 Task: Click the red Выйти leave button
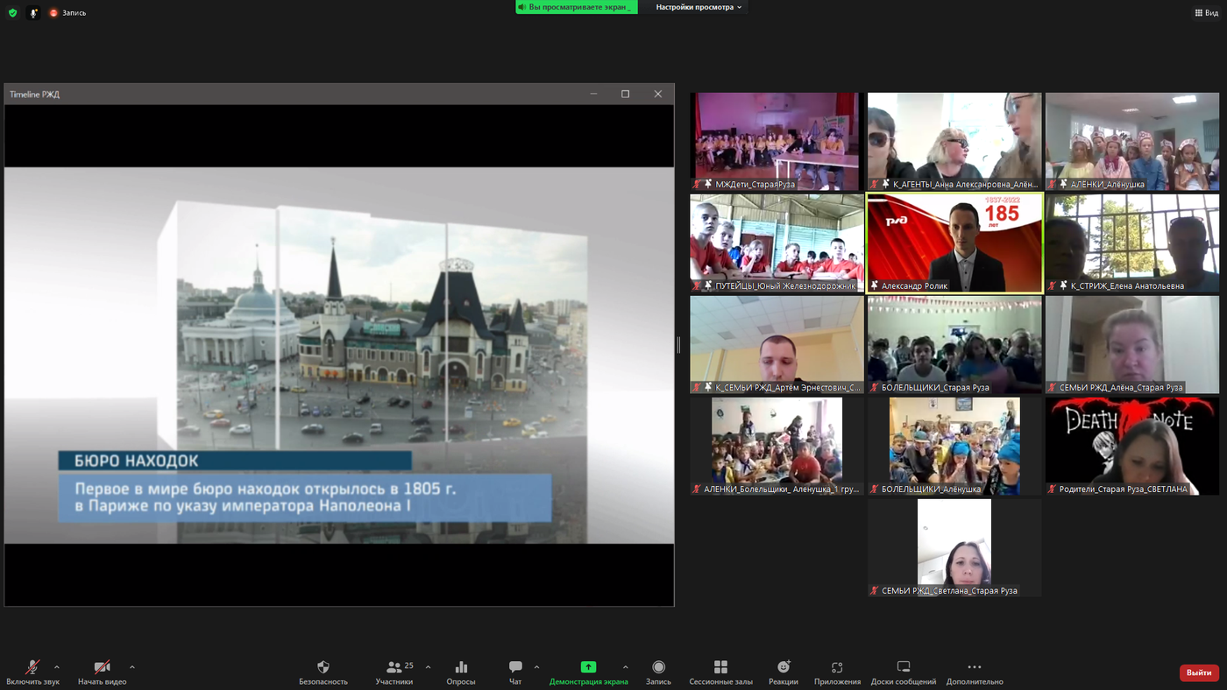[1198, 672]
